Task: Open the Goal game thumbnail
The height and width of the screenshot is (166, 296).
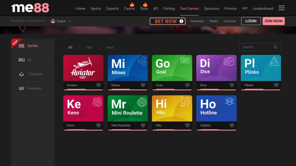Action: (172, 68)
